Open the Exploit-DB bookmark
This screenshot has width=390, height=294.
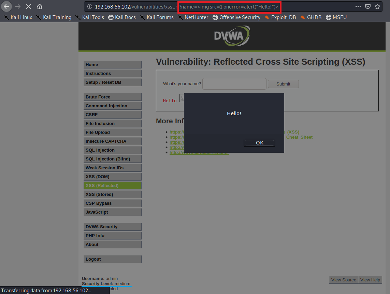pos(280,17)
